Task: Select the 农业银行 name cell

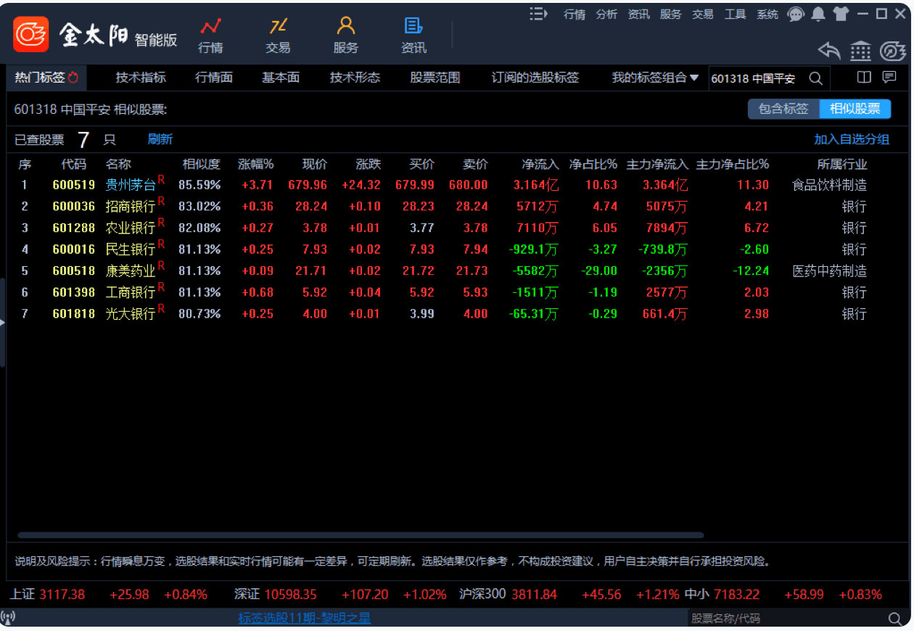Action: [131, 228]
